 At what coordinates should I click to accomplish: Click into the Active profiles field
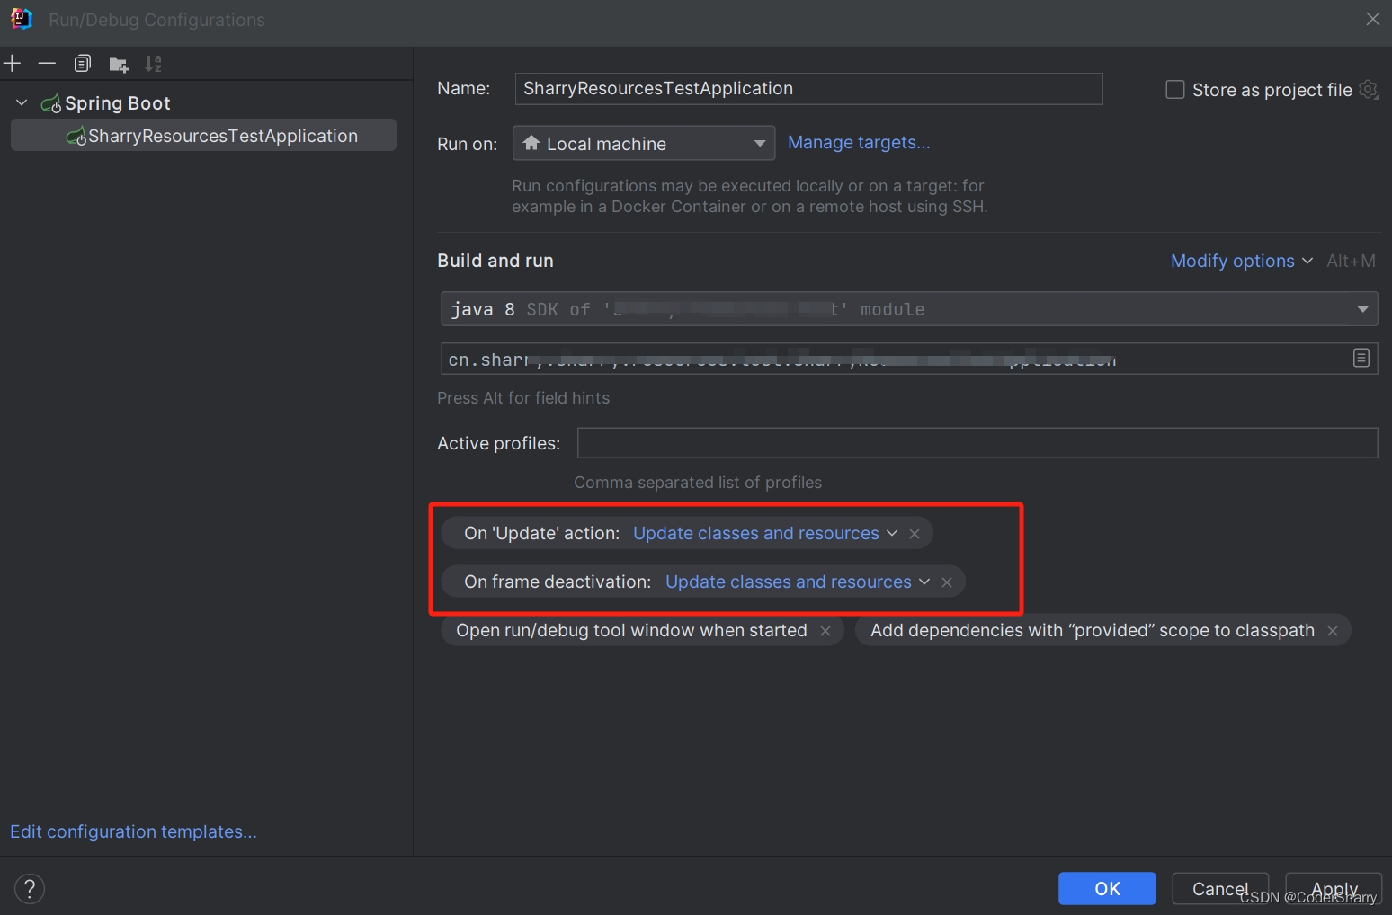click(977, 443)
